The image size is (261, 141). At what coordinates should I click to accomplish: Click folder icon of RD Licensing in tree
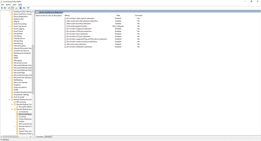(15, 102)
